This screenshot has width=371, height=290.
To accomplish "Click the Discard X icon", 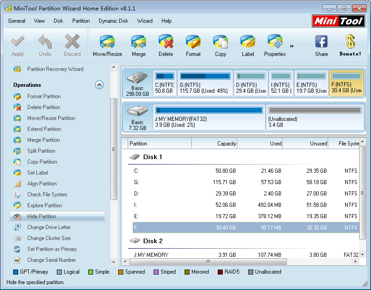I will (72, 41).
